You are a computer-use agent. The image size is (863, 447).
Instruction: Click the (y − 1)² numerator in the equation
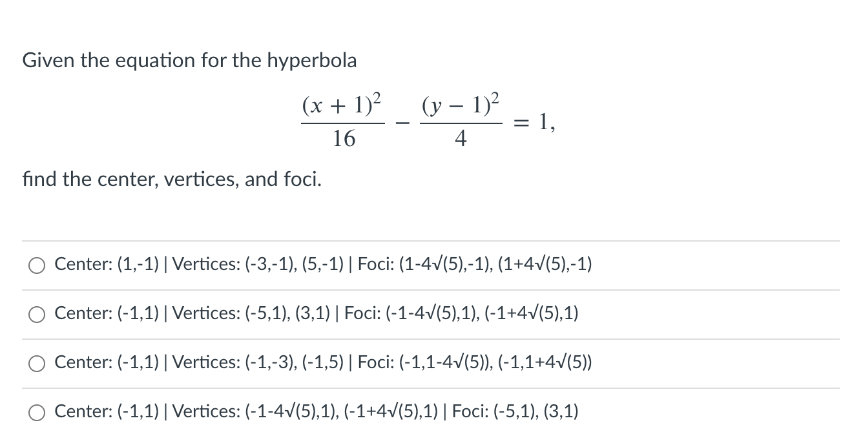point(460,104)
